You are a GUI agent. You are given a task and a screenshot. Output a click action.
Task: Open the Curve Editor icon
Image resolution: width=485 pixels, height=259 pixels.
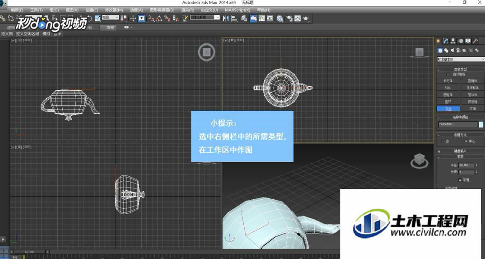pyautogui.click(x=262, y=18)
